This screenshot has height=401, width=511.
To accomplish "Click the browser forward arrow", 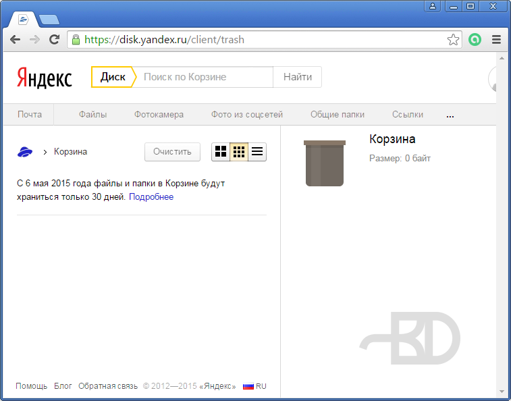I will (34, 40).
